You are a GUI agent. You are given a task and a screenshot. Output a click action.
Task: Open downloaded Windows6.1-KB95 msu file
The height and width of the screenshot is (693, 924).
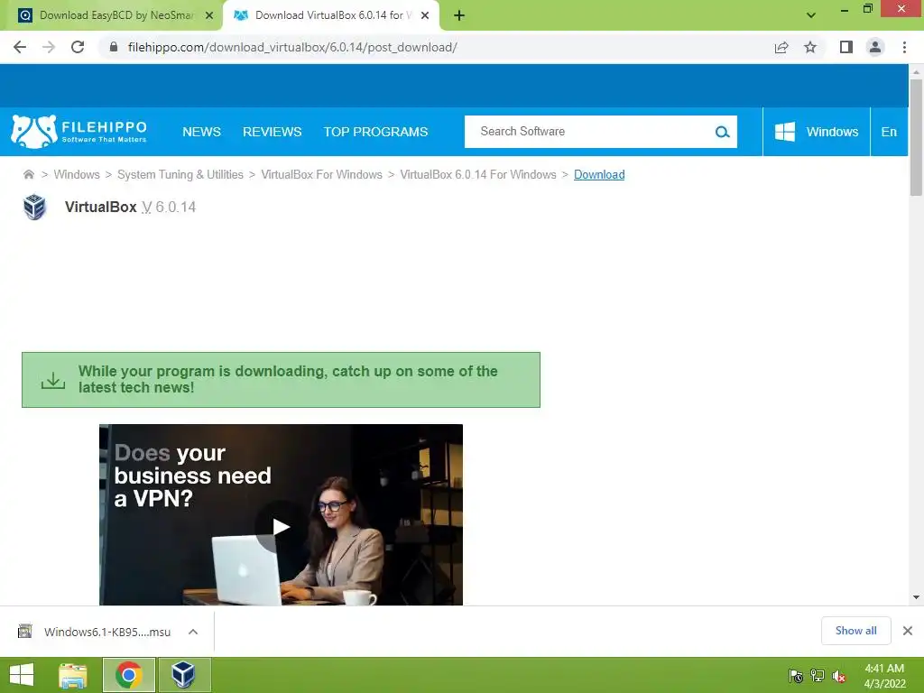pos(107,632)
